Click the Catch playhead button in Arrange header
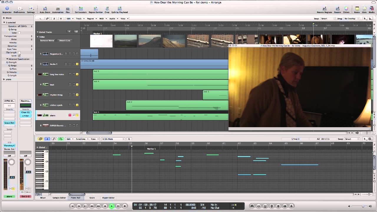 (x=54, y=19)
